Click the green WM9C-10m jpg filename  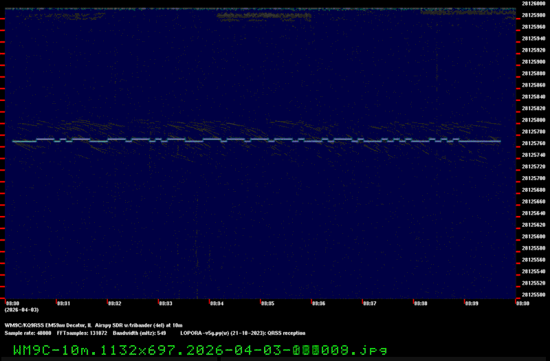(199, 350)
